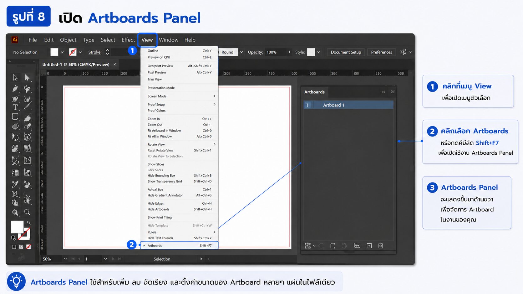Collapse the Artboards panel to icons
Screen dimensions: 523x294
383,92
